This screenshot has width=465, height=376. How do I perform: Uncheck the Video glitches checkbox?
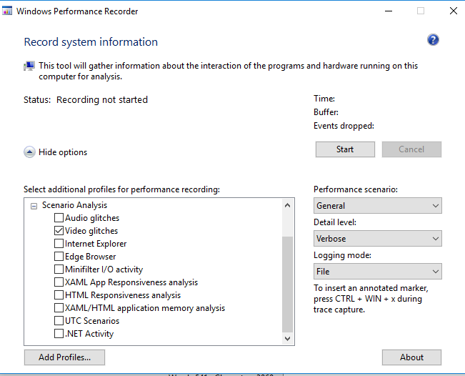59,231
